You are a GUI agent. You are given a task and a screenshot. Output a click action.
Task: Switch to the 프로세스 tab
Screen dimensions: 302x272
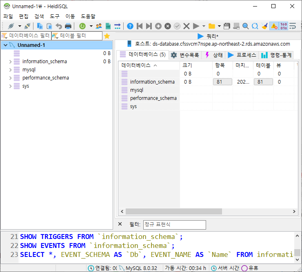[242, 55]
